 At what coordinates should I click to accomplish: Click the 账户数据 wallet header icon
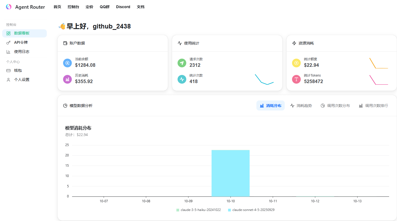pos(65,43)
